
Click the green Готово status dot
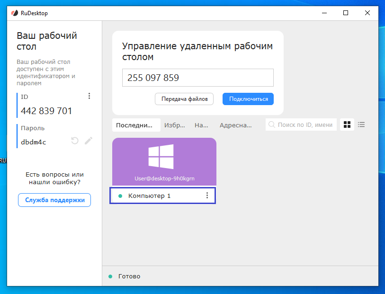110,276
